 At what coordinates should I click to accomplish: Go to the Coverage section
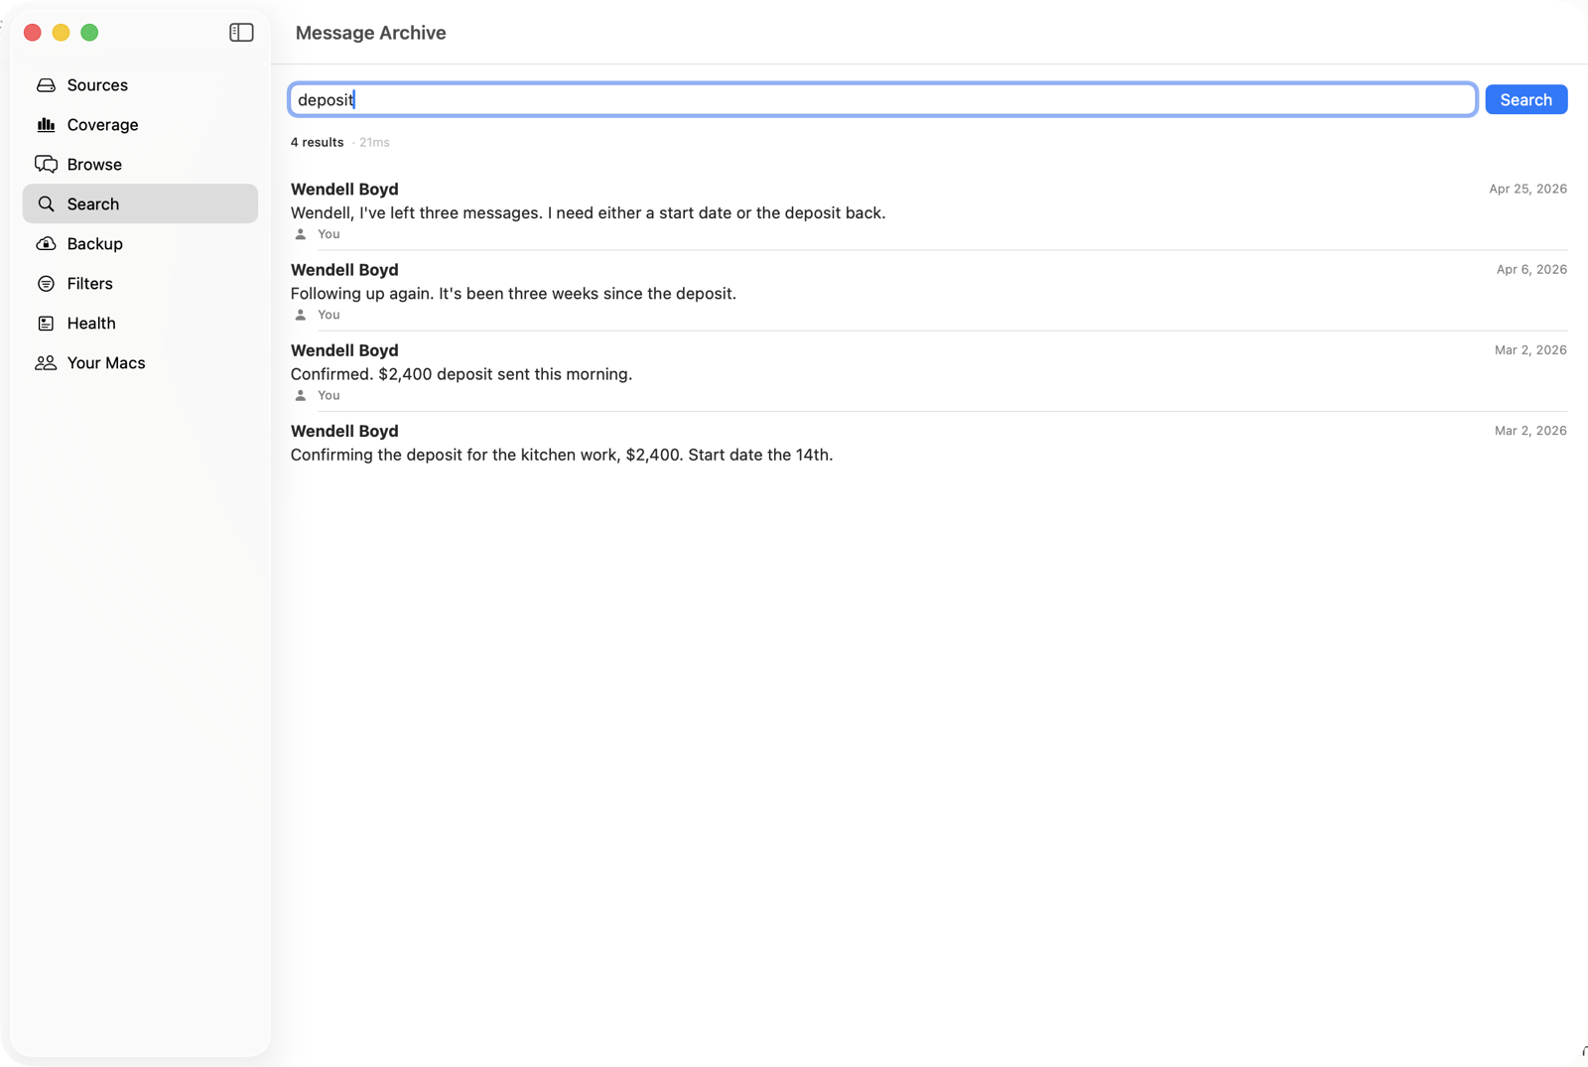point(102,125)
